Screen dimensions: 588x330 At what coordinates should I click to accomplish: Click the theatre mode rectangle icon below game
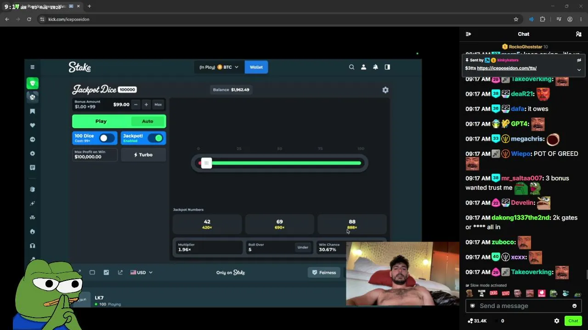(x=92, y=272)
